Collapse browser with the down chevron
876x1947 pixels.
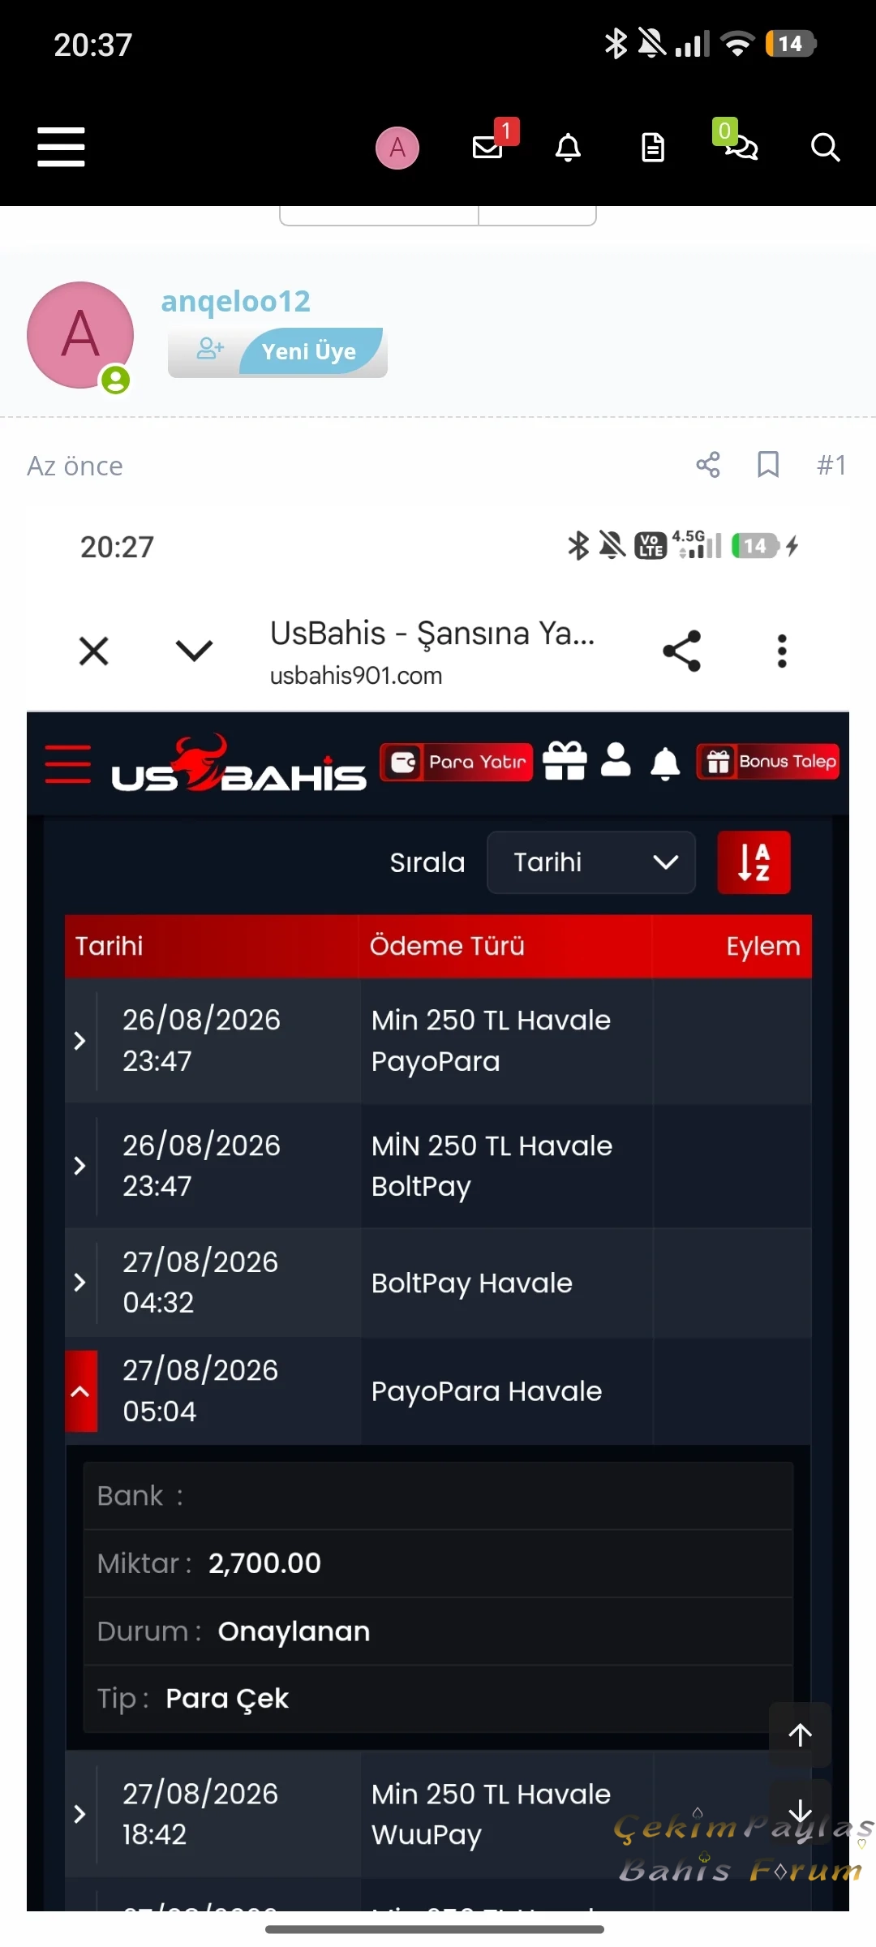point(195,650)
